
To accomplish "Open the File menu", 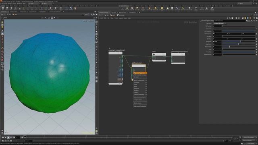I will point(2,4).
